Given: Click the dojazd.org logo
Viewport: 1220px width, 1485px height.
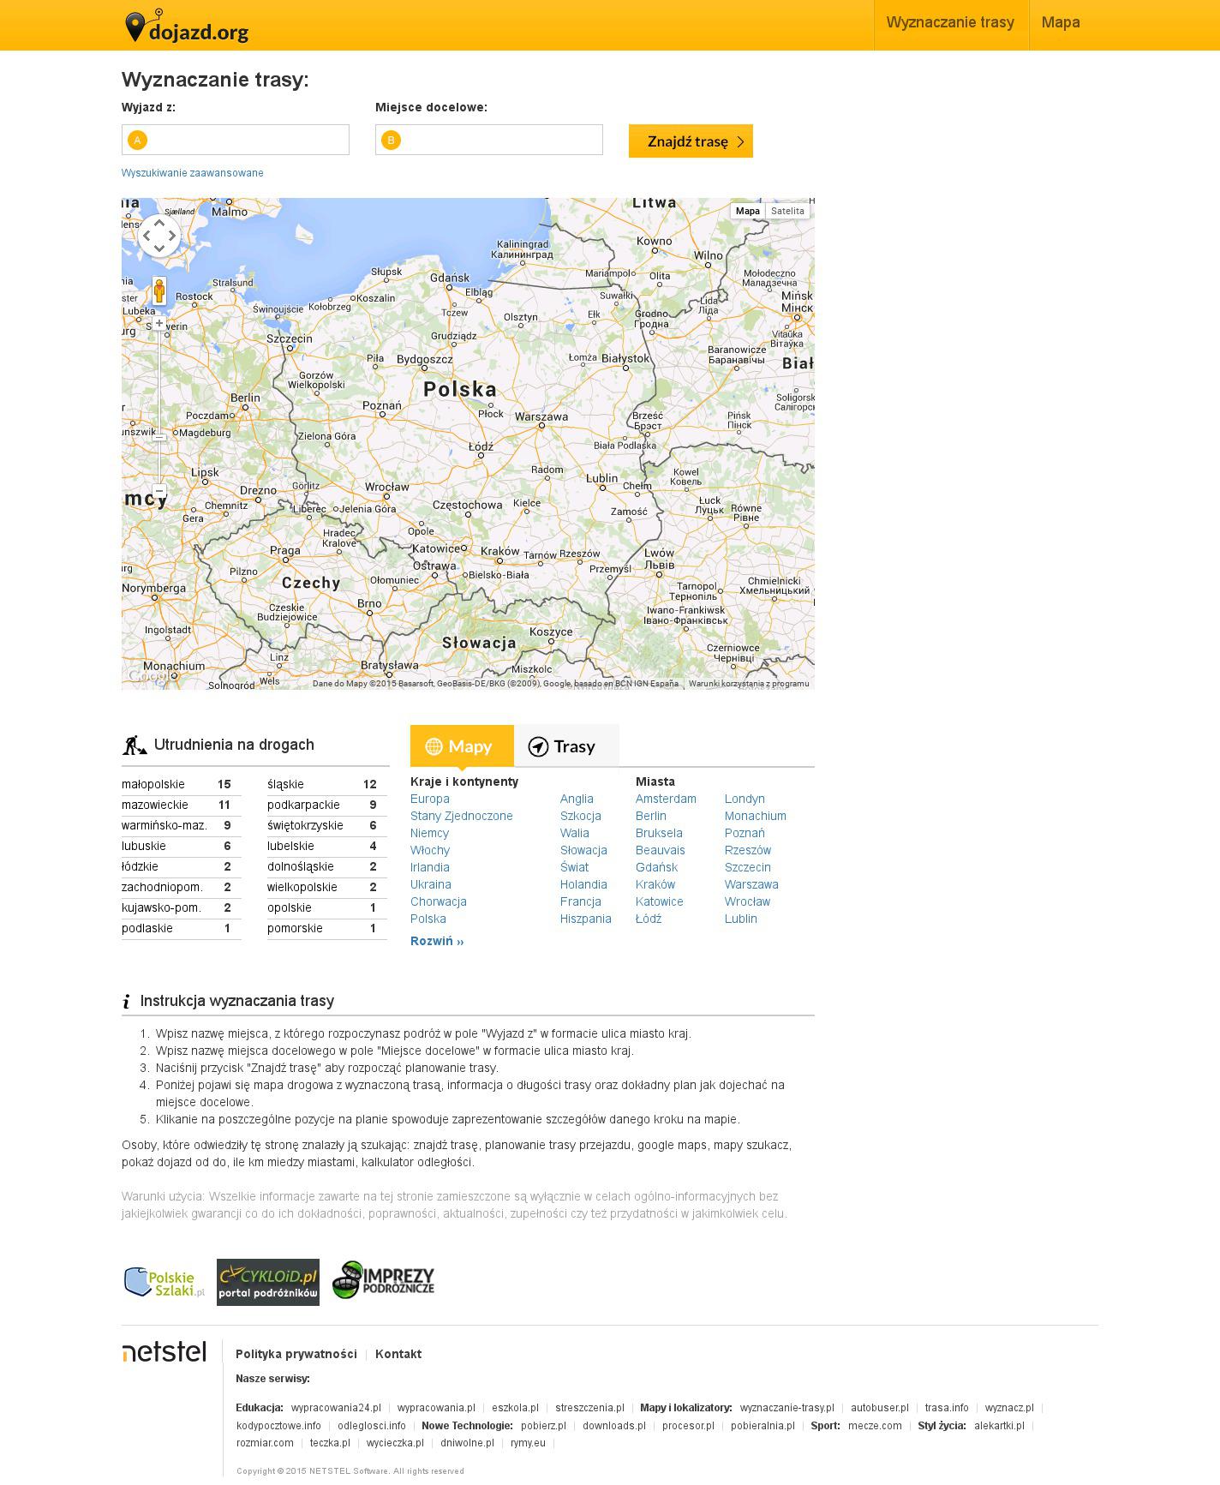Looking at the screenshot, I should [x=187, y=27].
